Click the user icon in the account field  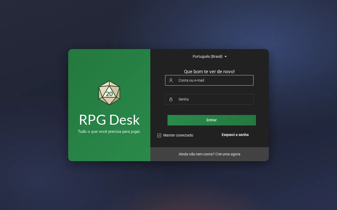click(x=171, y=80)
